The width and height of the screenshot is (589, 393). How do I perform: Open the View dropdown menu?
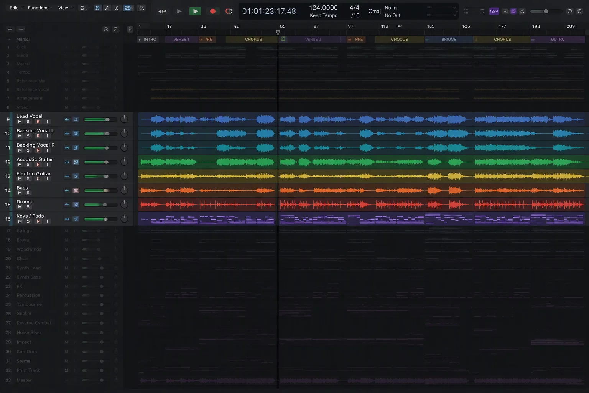65,8
